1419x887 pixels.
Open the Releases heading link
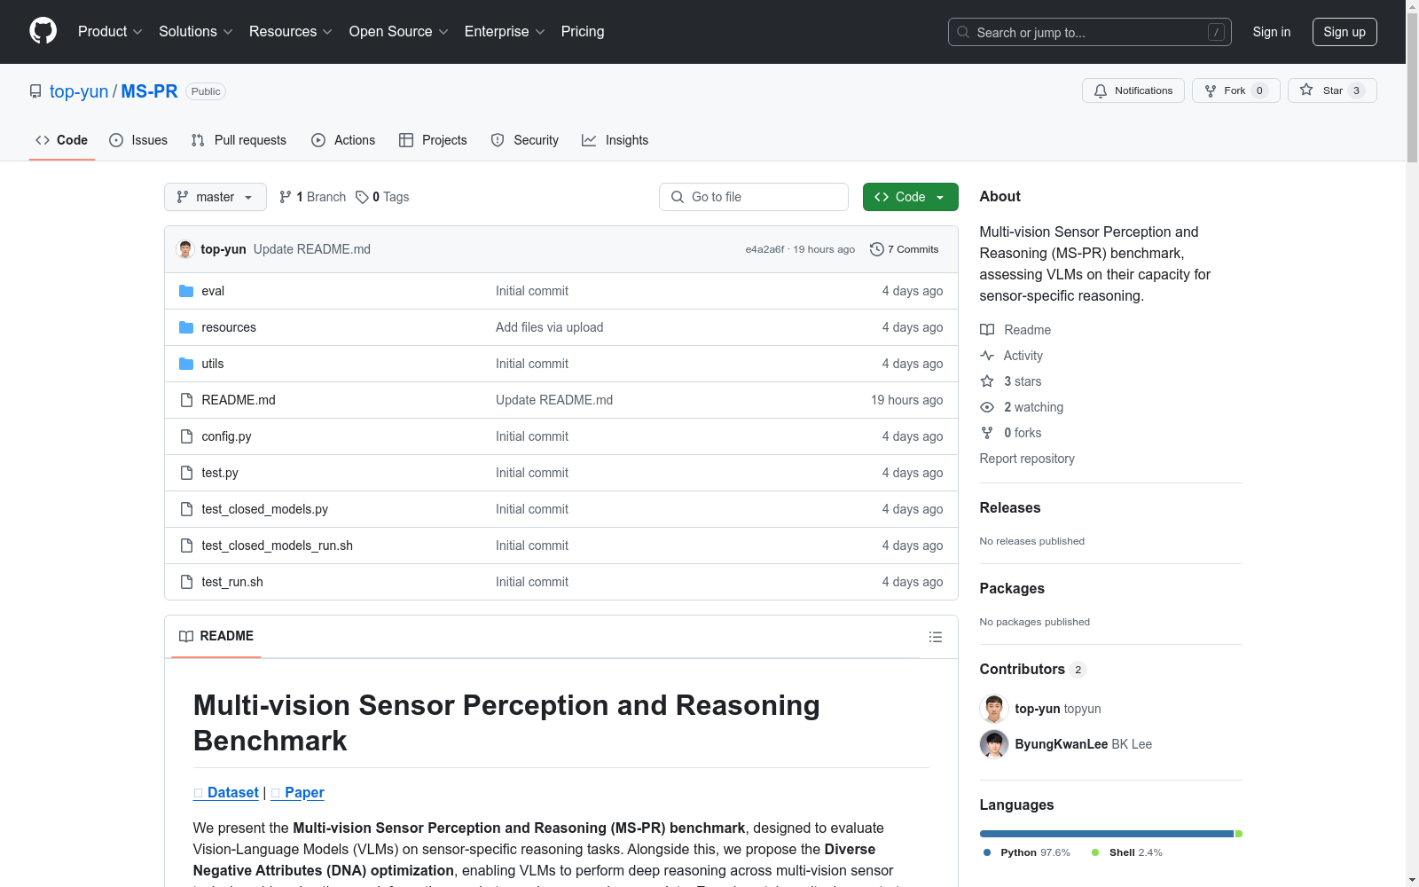click(1010, 508)
